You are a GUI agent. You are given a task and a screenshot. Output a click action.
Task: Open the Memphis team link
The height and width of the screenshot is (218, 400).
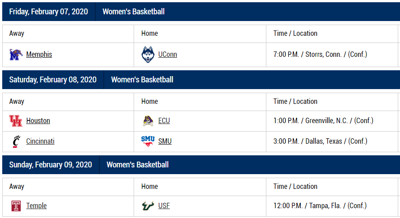(39, 55)
